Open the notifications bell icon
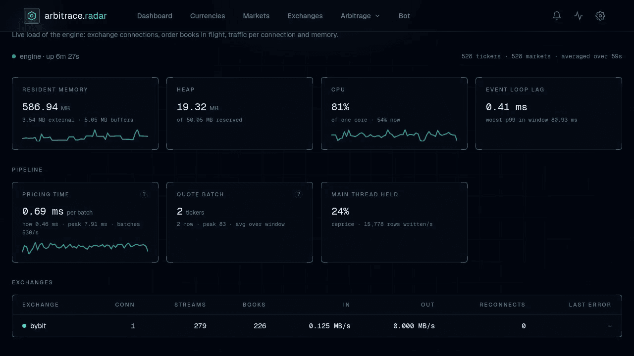The image size is (634, 356). point(557,16)
